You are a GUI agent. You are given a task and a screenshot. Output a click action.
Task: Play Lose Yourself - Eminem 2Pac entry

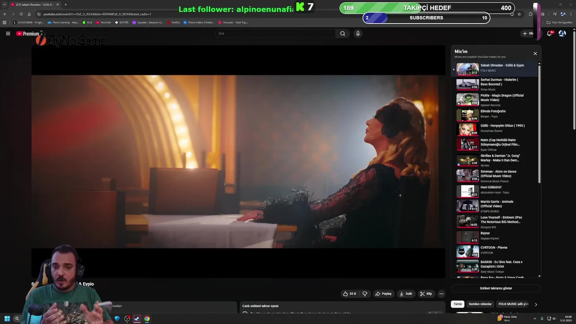point(495,222)
